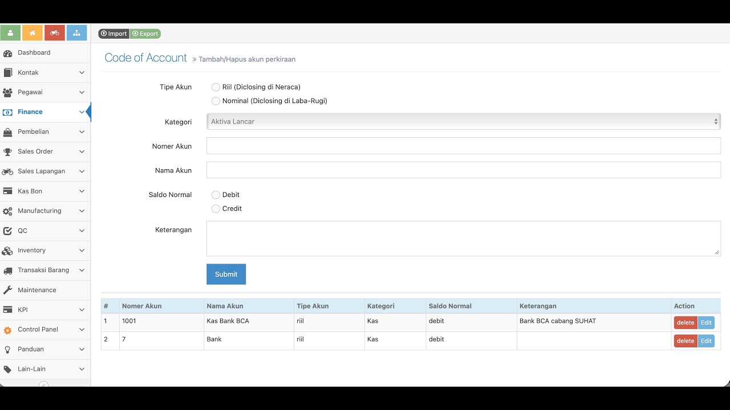Click the Pembelian briefcase icon
Viewport: 730px width, 410px height.
pyautogui.click(x=7, y=132)
